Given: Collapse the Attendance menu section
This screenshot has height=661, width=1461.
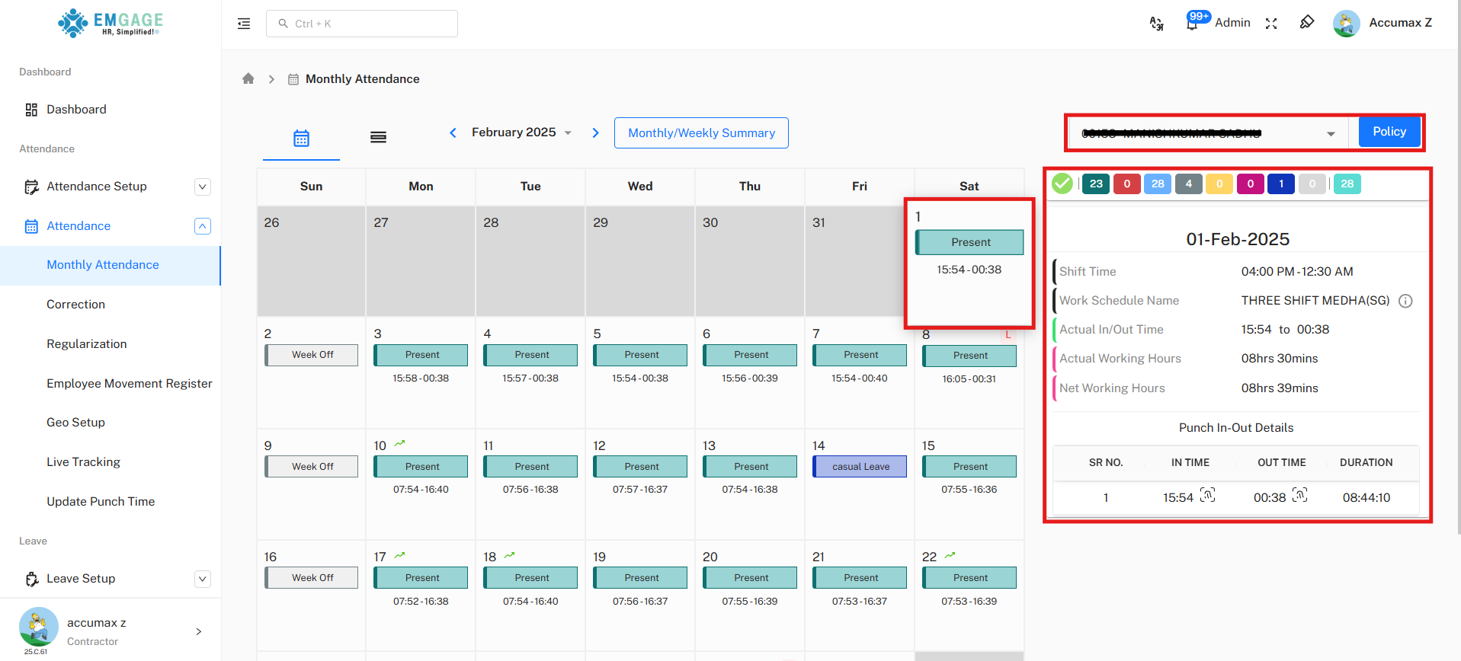Looking at the screenshot, I should (202, 226).
